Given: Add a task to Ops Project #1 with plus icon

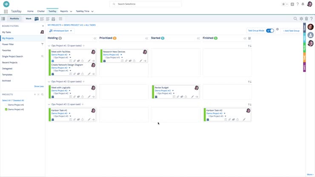Looking at the screenshot, I should [84, 46].
